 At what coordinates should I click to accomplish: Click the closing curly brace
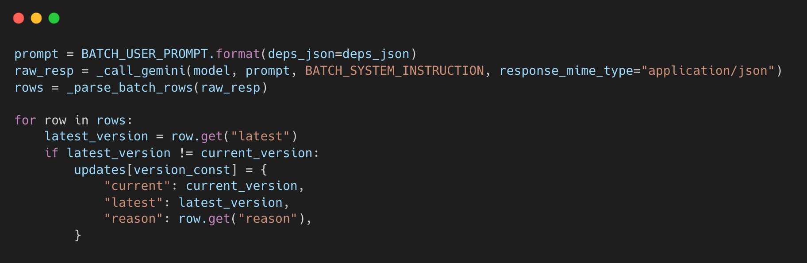pyautogui.click(x=78, y=235)
